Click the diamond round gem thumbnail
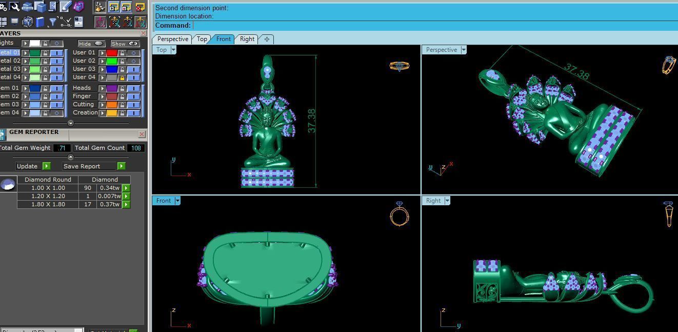Viewport: 678px width, 332px height. 7,184
